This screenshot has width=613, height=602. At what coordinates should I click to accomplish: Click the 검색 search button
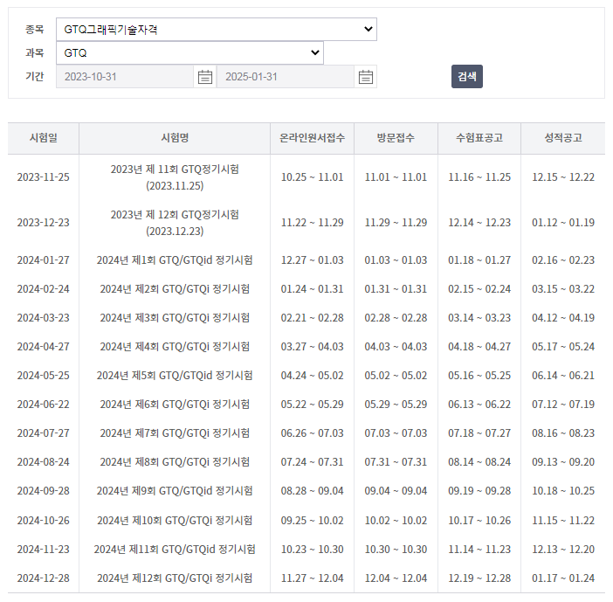click(467, 77)
